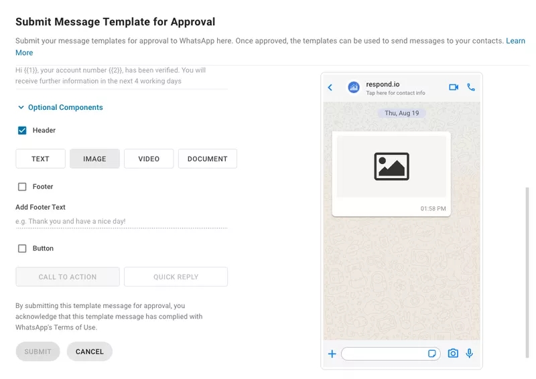The image size is (536, 379).
Task: Click the image placeholder in preview message
Action: click(391, 167)
